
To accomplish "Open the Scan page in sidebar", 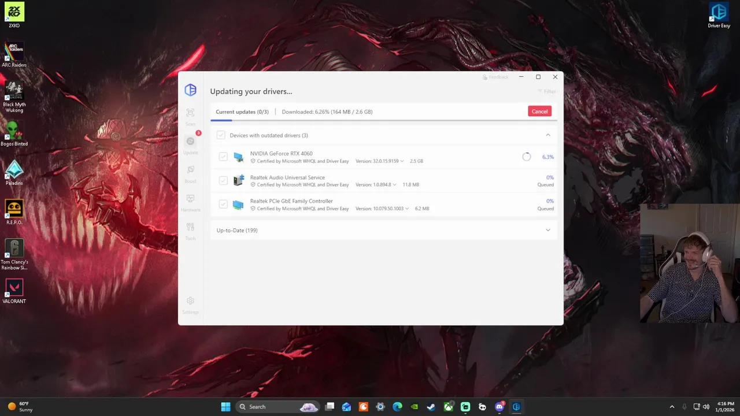I will [x=190, y=116].
